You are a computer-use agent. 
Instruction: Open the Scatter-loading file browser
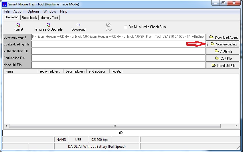[x=223, y=44]
